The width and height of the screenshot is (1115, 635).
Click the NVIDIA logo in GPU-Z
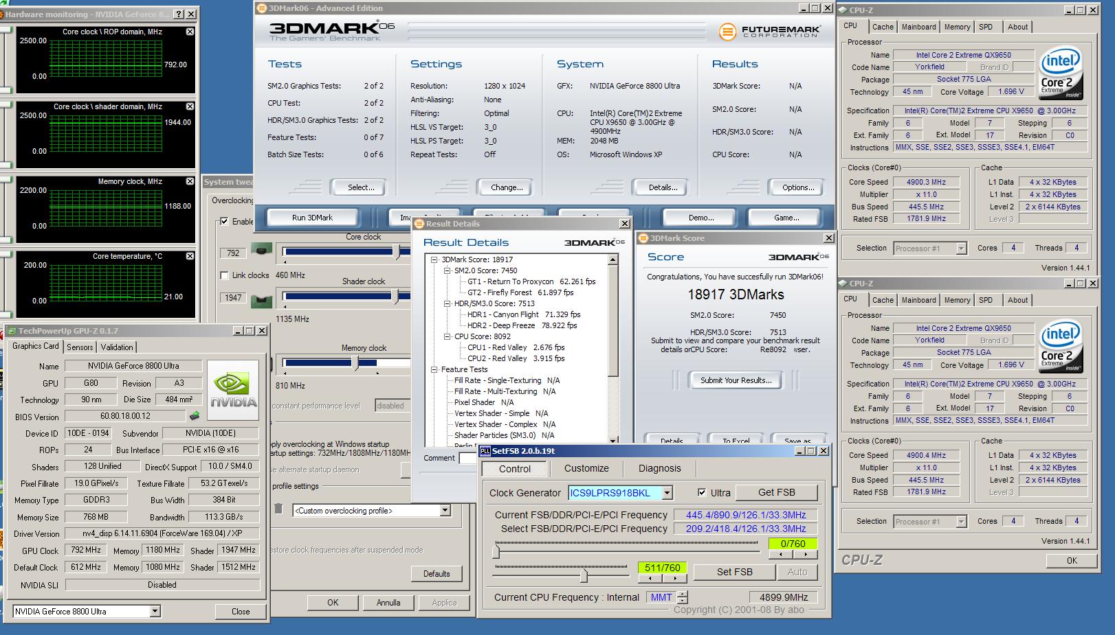(233, 389)
